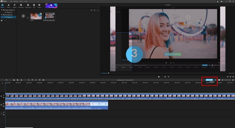Viewport: 235px width, 128px height.
Task: Click the Copy icon in timeline toolbar
Action: click(x=14, y=80)
